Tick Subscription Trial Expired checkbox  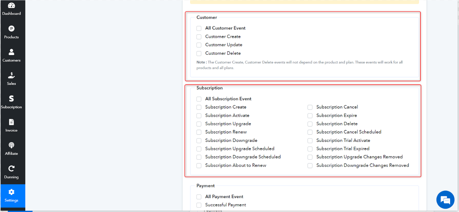pos(310,149)
